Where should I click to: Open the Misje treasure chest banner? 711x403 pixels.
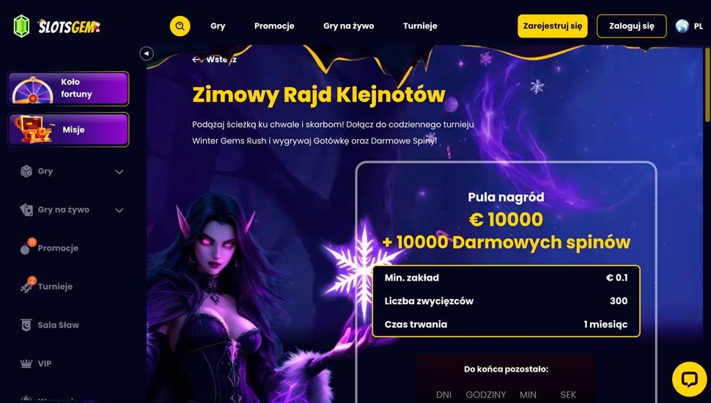point(68,130)
